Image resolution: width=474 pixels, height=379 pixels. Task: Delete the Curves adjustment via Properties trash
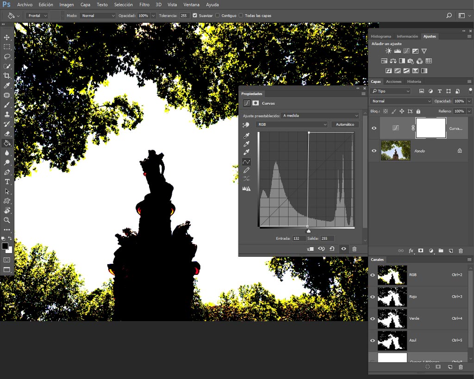(x=354, y=249)
